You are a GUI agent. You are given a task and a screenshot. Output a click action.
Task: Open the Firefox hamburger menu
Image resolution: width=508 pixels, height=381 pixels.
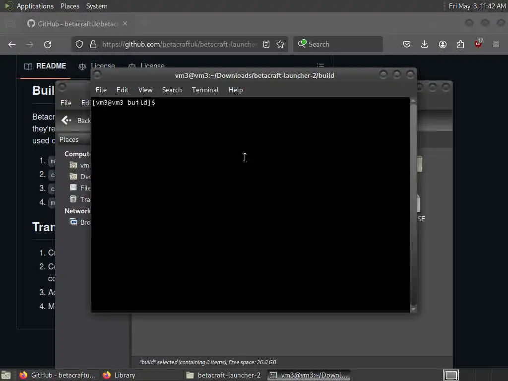pyautogui.click(x=496, y=44)
